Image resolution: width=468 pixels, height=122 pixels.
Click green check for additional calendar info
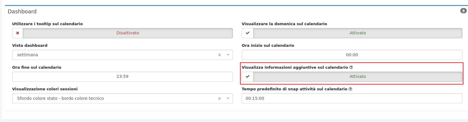click(x=248, y=77)
